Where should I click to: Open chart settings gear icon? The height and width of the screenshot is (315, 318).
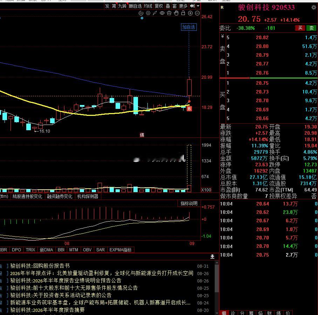tap(148, 13)
